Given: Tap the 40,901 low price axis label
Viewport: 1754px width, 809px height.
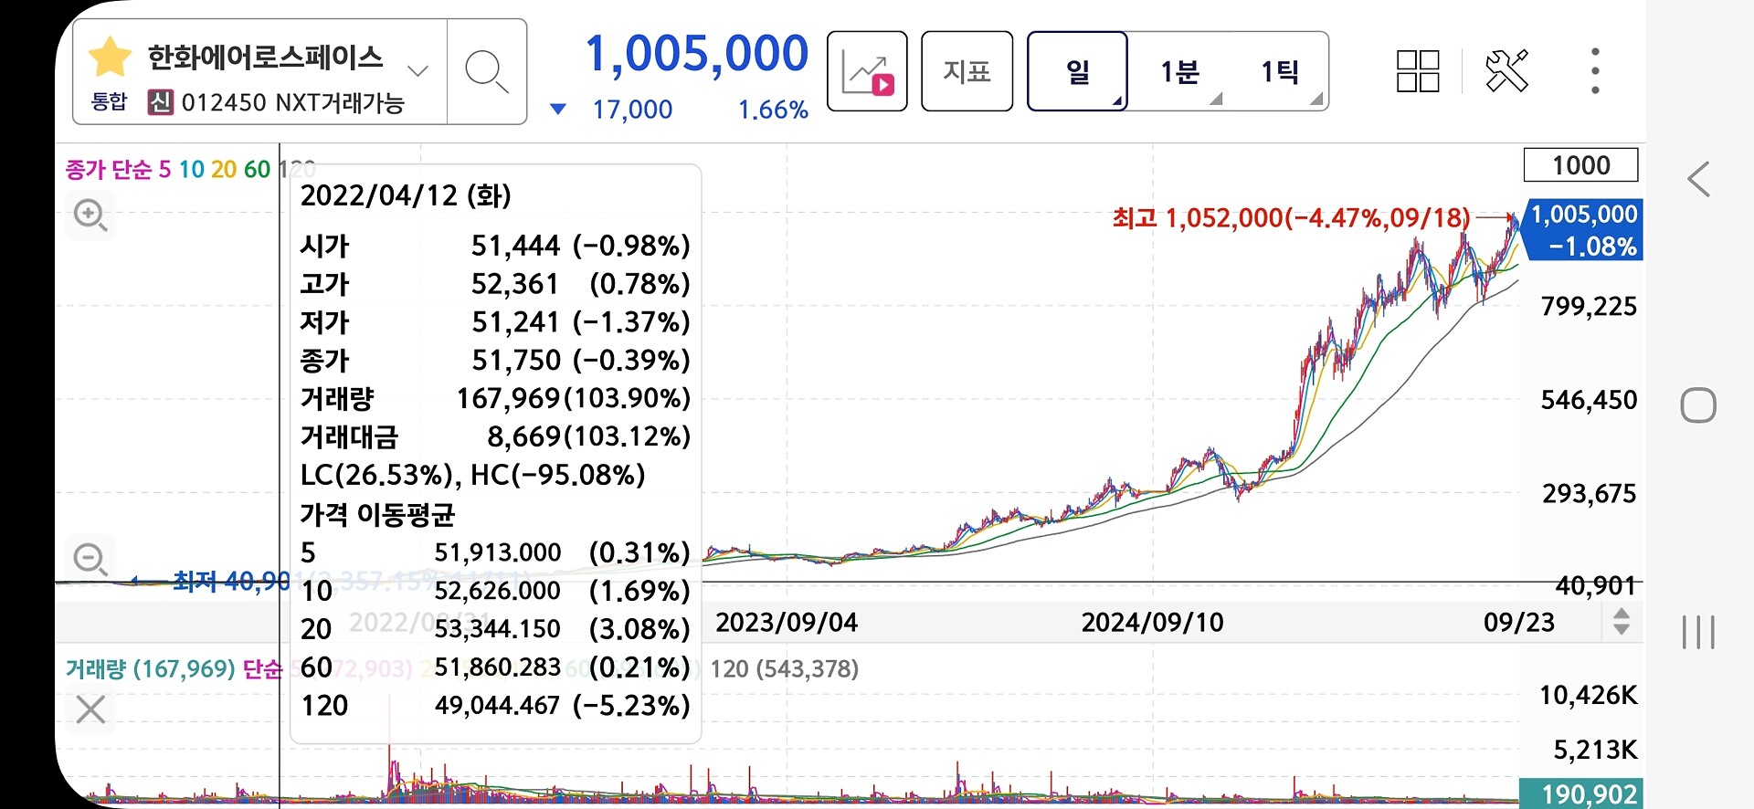Looking at the screenshot, I should [1595, 585].
